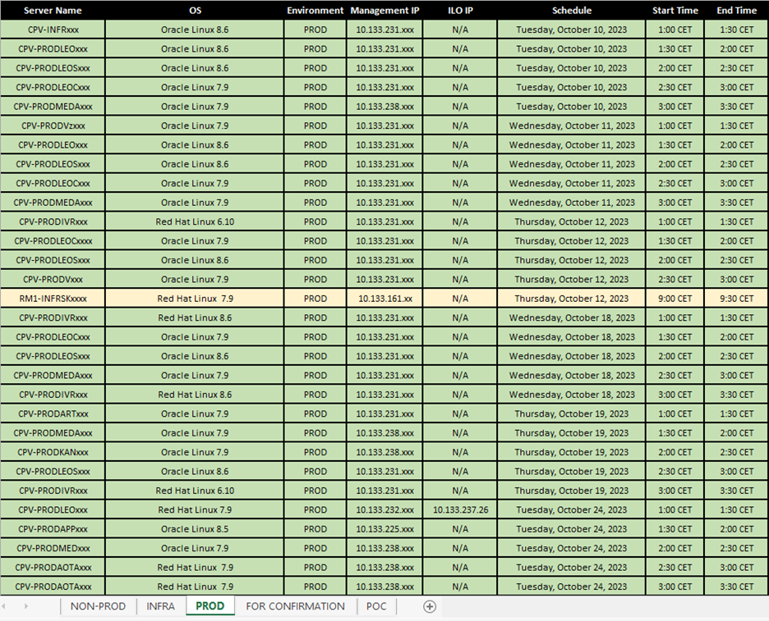This screenshot has width=769, height=621.
Task: Select the Environment header cell
Action: point(315,11)
